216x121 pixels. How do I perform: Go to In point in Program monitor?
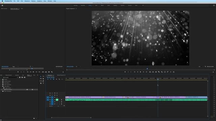point(135,72)
